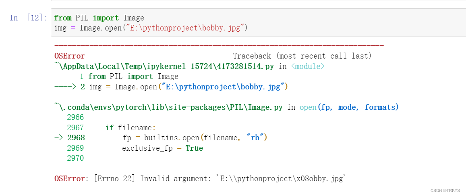
Task: Click 'Traceback (most recent call last)' text
Action: click(x=302, y=56)
